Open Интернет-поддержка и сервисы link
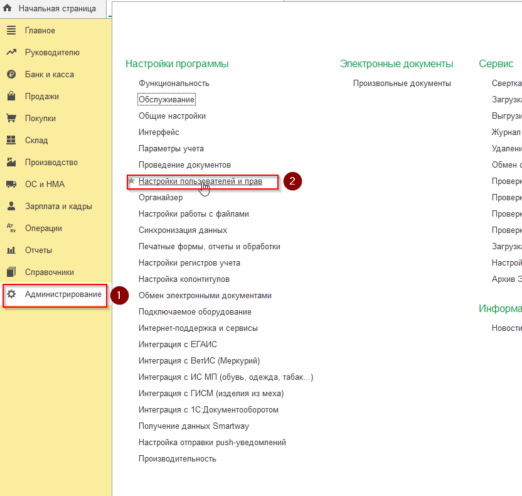The height and width of the screenshot is (496, 522). pyautogui.click(x=198, y=328)
